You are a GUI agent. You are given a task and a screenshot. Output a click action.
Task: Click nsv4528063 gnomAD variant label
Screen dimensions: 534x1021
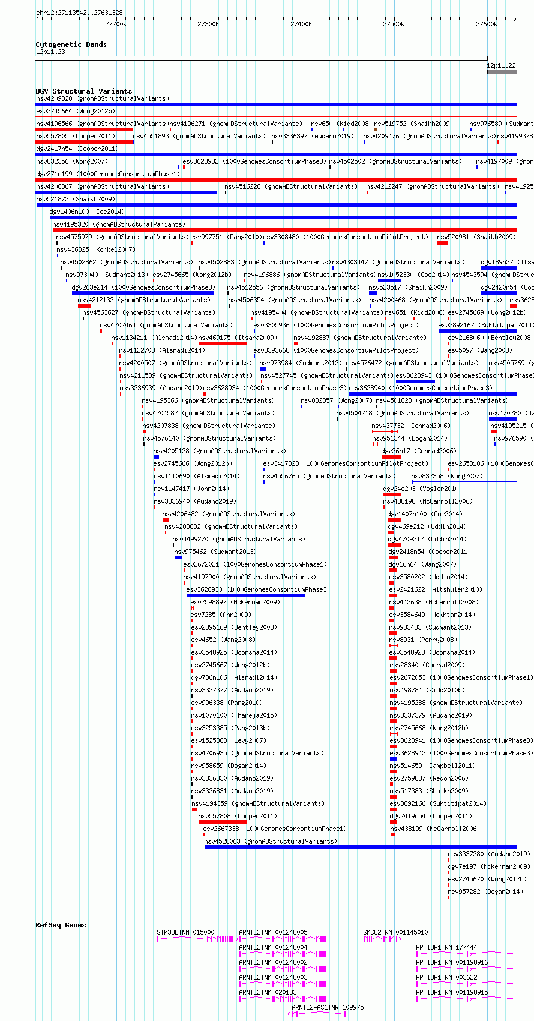271,841
